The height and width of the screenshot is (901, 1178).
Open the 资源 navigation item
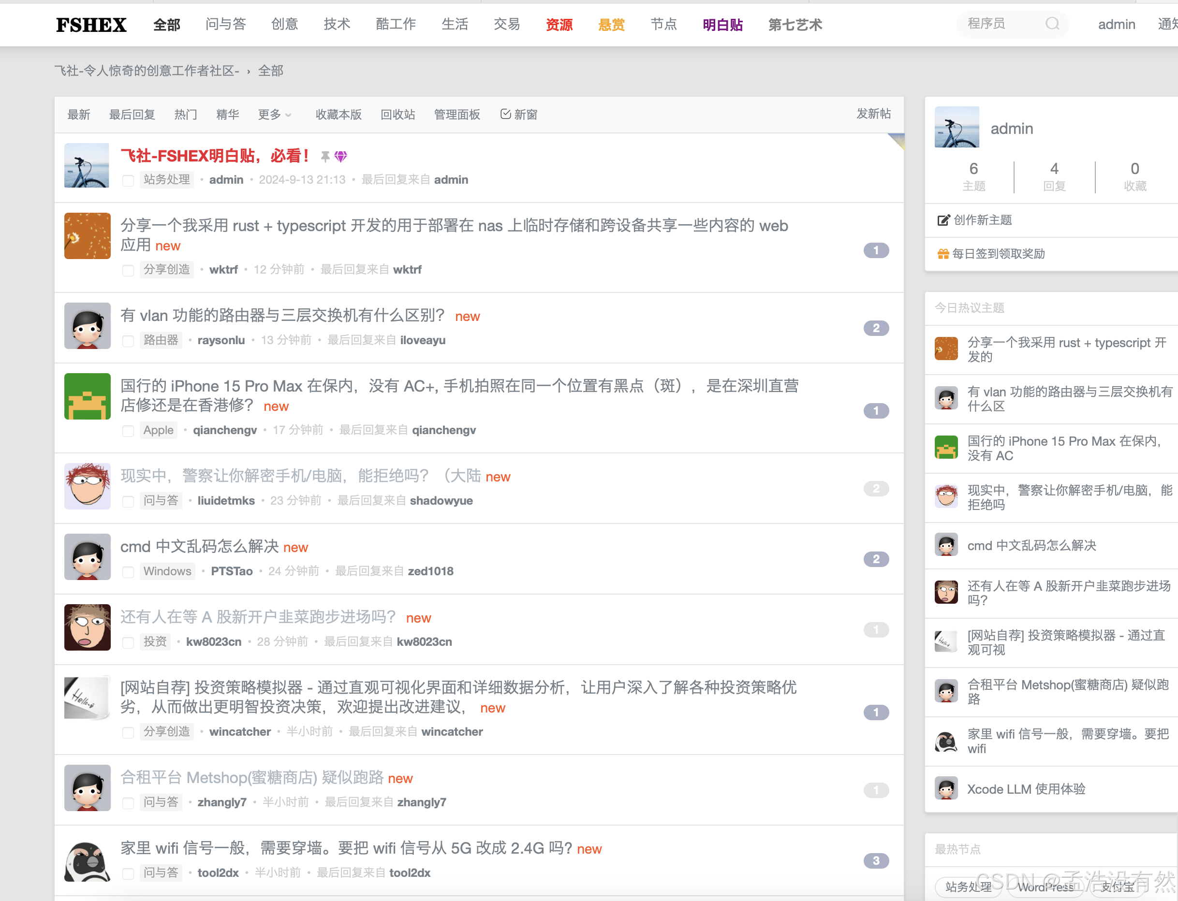[559, 25]
